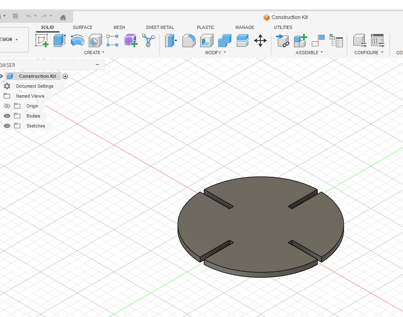Screen dimensions: 403x317
Task: Undo the last action
Action: [x=29, y=16]
